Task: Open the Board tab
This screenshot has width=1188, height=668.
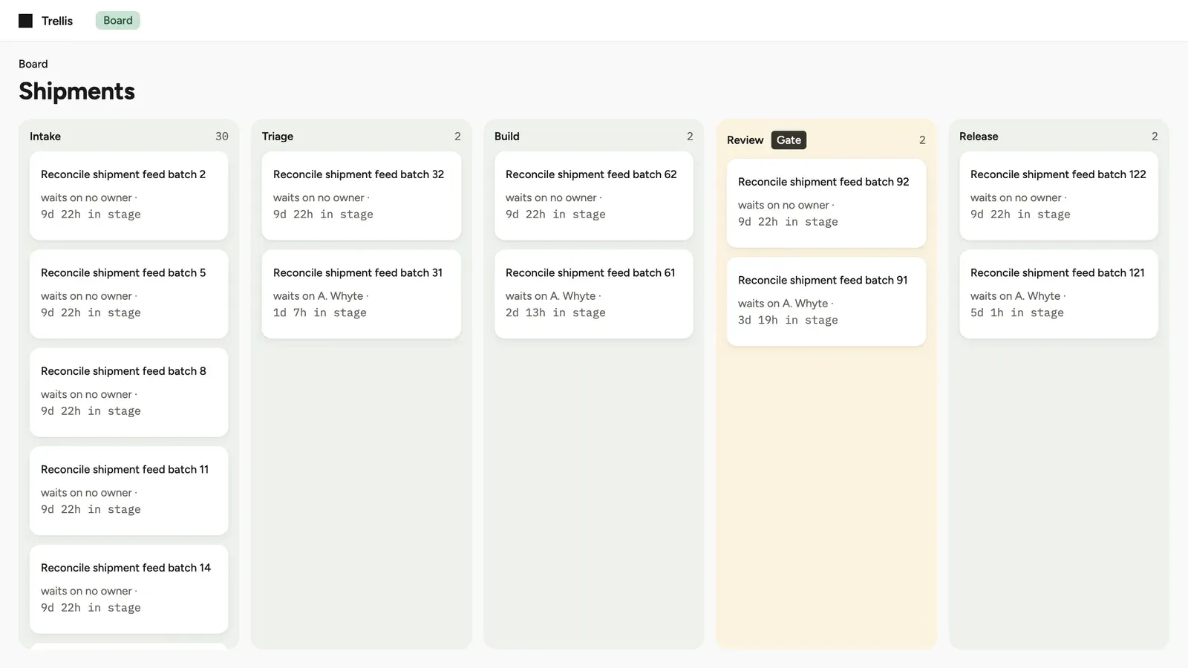Action: pos(118,21)
